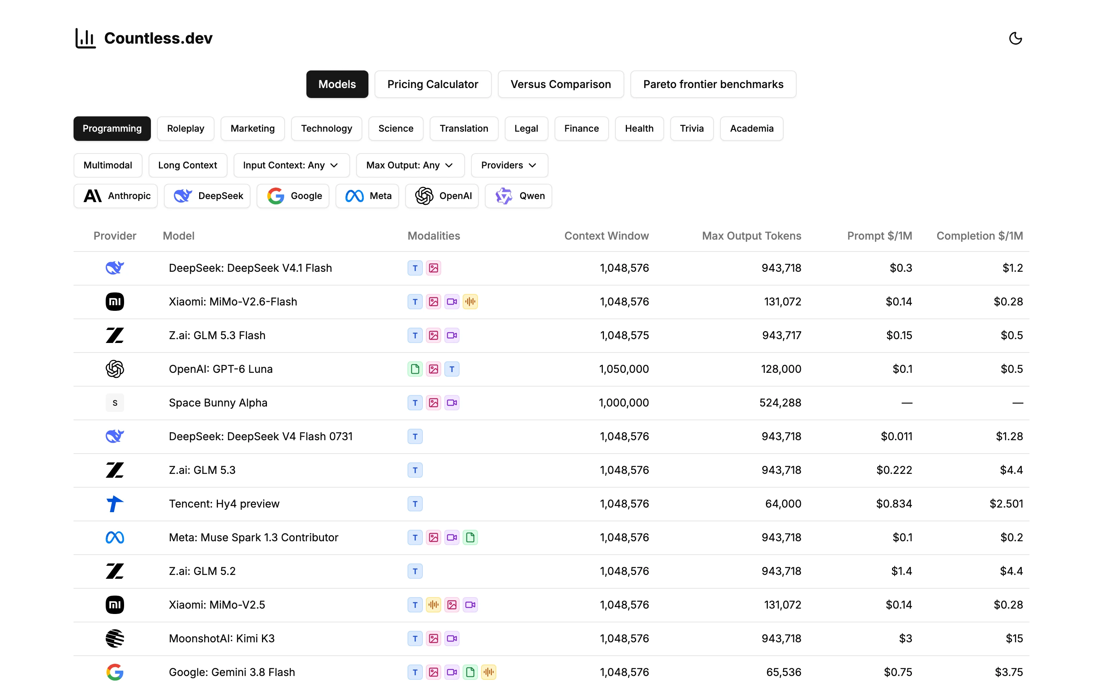
Task: Click the file modality icon in GPT-6 Luna row
Action: point(415,369)
